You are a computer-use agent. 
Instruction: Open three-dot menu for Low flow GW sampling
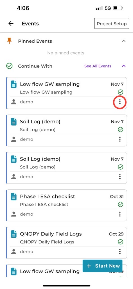(120, 102)
